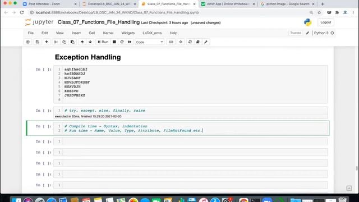
Task: Restart the kernel icon
Action: [122, 42]
